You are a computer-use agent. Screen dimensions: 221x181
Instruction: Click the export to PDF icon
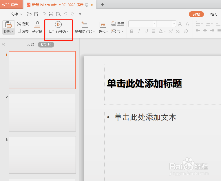point(43,14)
